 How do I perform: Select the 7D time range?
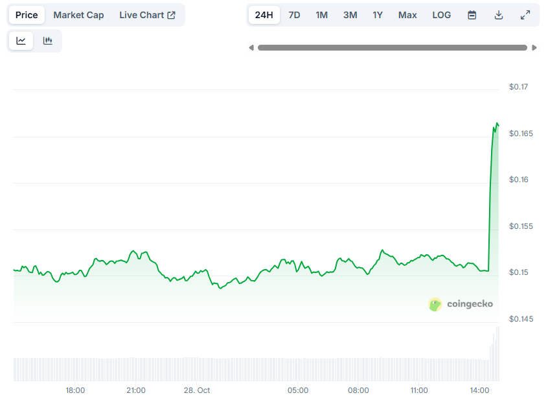click(x=294, y=14)
